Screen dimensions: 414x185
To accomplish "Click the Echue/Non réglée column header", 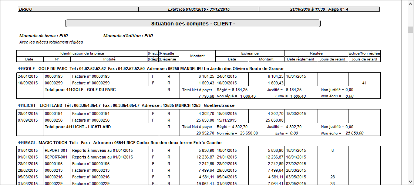I will tap(364, 53).
